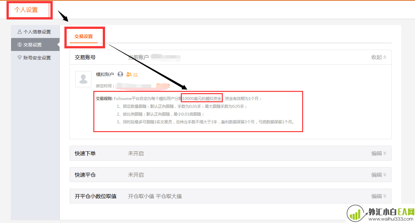Click the orange followers icon beside 01

(129, 74)
